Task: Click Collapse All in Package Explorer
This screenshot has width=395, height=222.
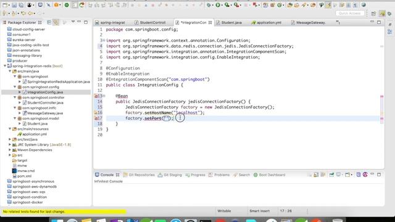Action: point(49,22)
